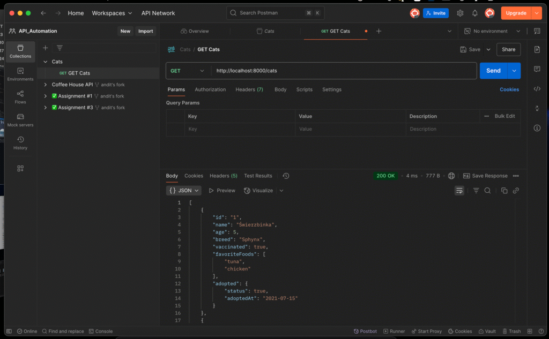
Task: Click the Search Postman field
Action: point(275,13)
